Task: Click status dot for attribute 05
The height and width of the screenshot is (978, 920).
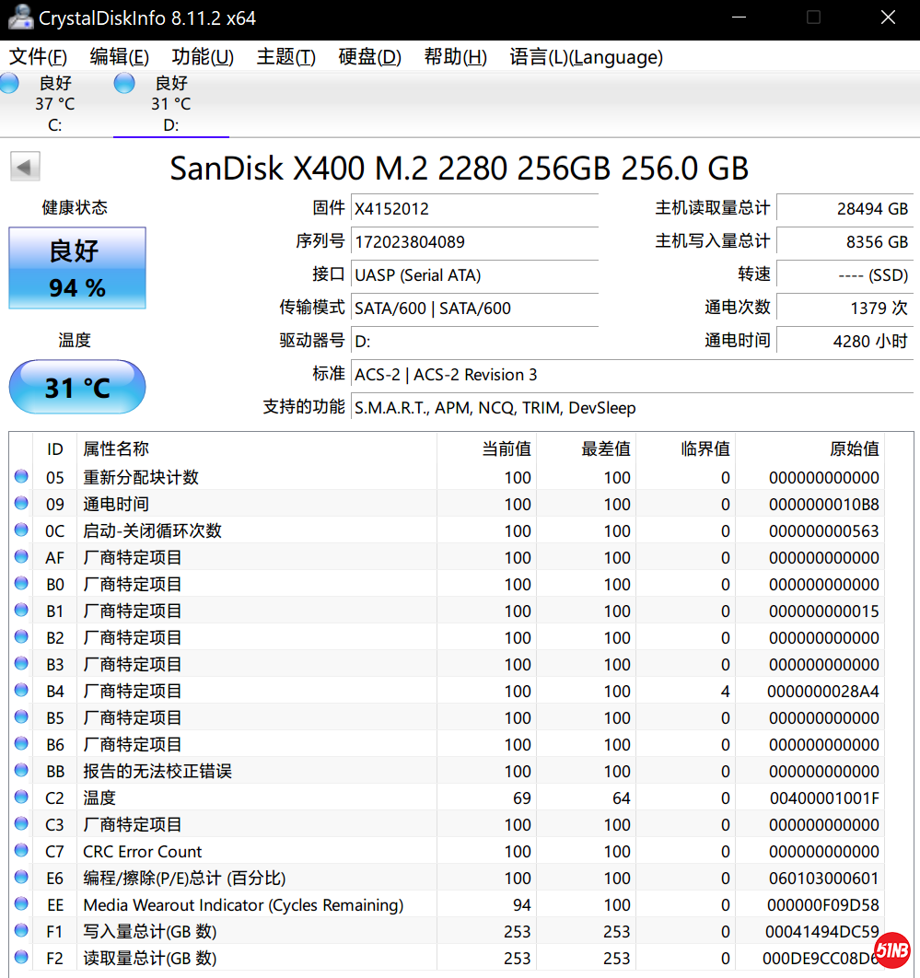Action: point(21,477)
